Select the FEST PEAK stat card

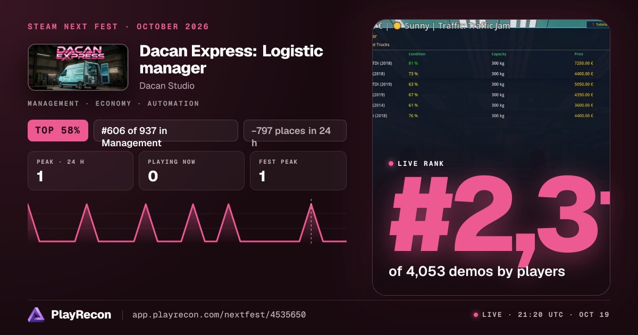point(298,171)
